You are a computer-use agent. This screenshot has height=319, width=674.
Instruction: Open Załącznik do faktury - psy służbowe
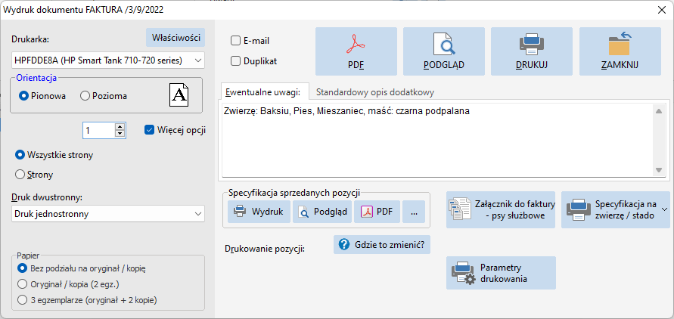click(501, 209)
